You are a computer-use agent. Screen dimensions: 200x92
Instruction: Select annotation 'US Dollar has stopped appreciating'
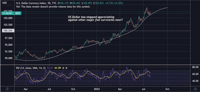click(91, 17)
